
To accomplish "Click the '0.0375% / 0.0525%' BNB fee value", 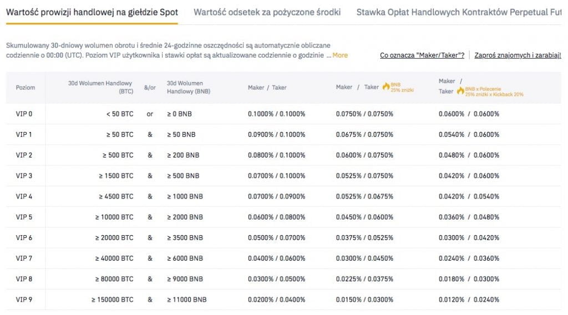I will pos(364,237).
